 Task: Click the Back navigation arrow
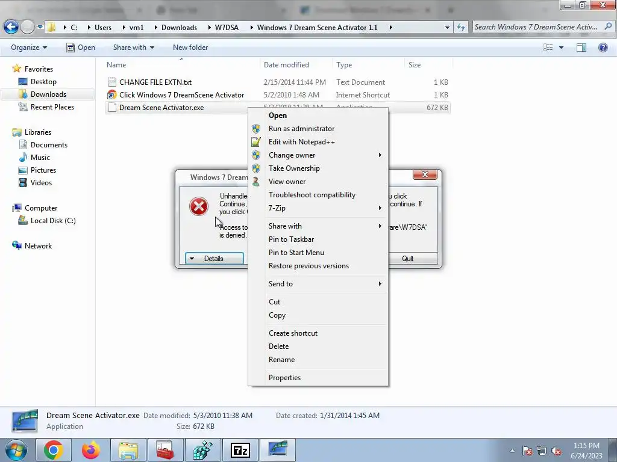pyautogui.click(x=11, y=27)
